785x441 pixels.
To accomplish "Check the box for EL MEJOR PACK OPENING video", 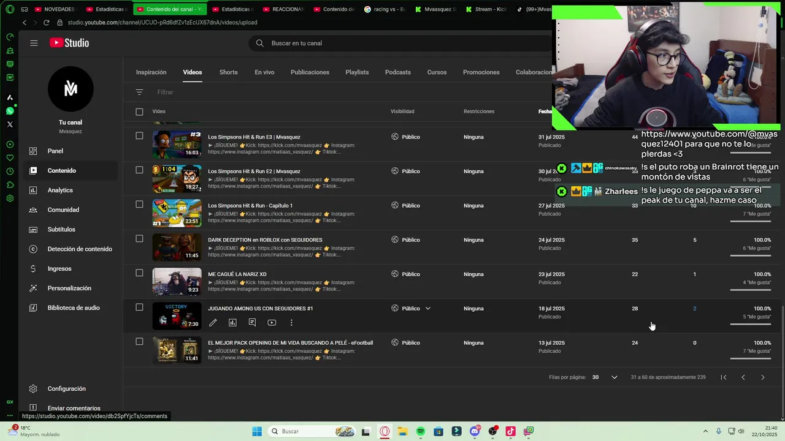I will coord(139,342).
